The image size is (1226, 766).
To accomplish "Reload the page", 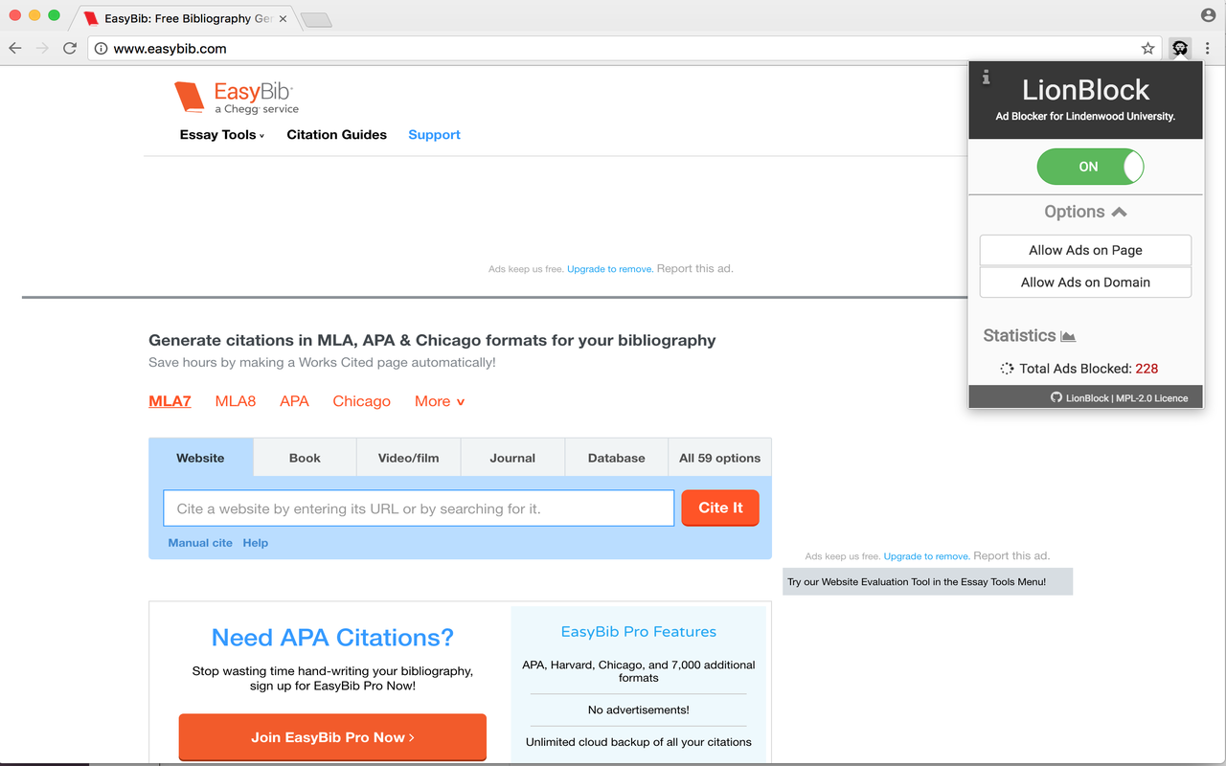I will tap(70, 48).
